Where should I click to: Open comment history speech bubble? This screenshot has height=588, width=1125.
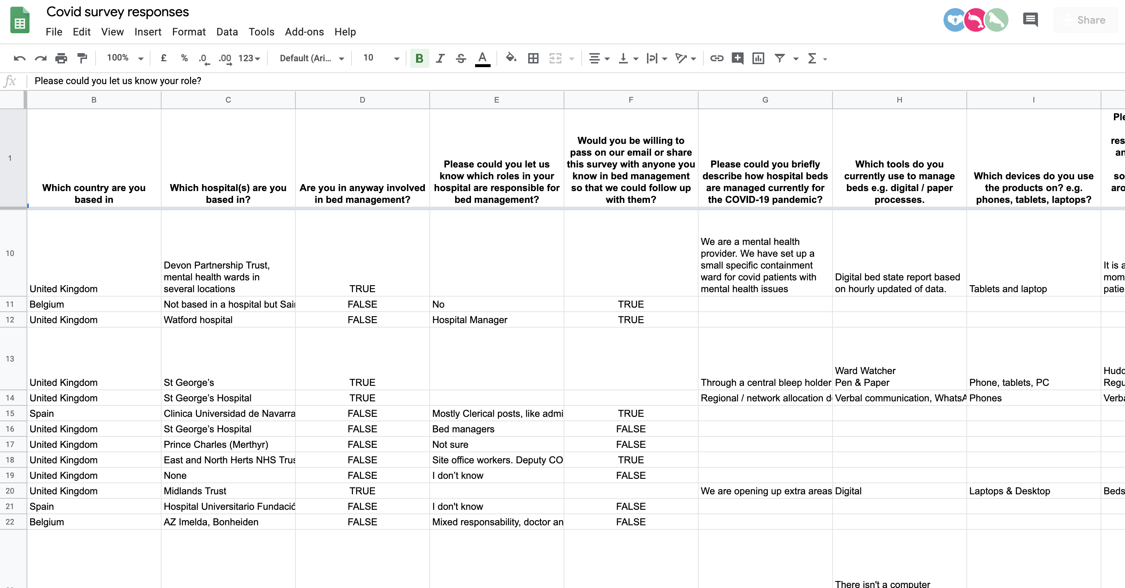[x=1030, y=20]
